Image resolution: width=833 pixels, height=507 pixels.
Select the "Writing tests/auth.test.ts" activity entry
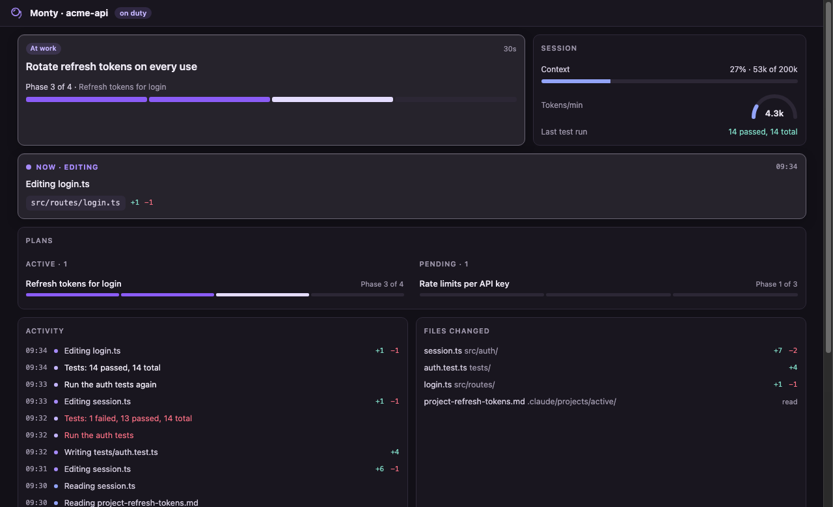click(212, 452)
